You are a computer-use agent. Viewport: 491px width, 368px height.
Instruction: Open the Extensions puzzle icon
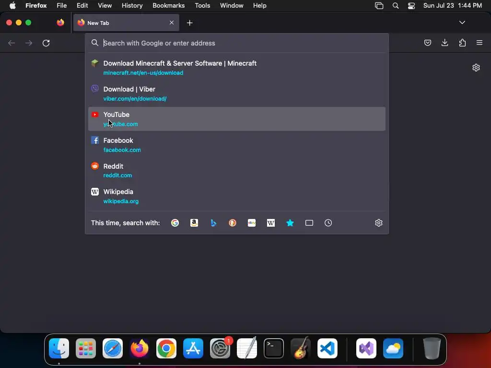(x=462, y=43)
